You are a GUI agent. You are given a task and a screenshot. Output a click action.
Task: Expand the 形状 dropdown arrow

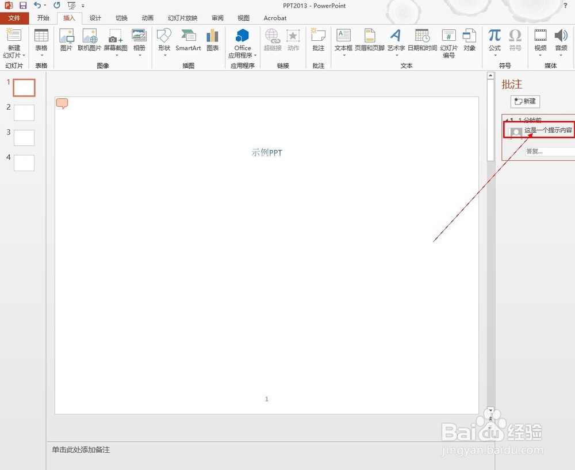[165, 55]
